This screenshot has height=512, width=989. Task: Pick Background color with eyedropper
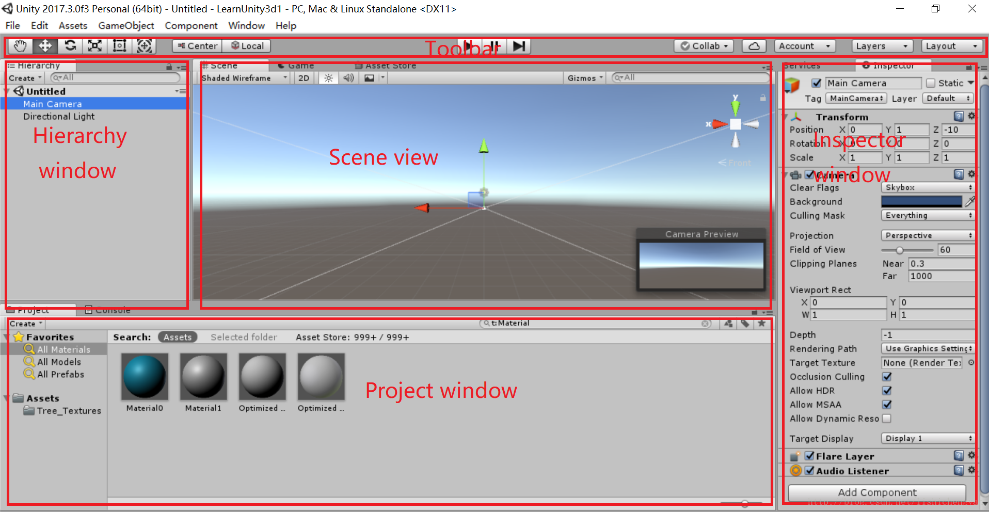coord(970,201)
